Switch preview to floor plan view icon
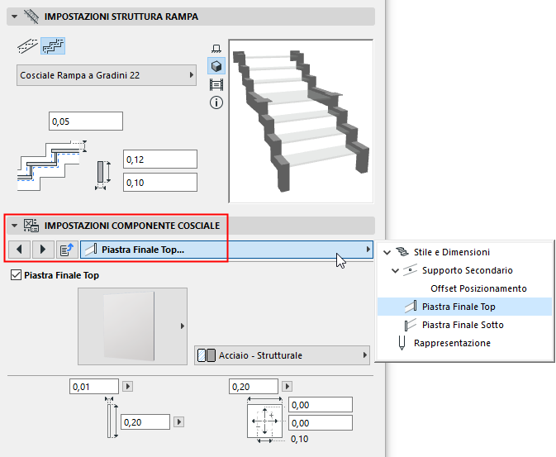 216,49
